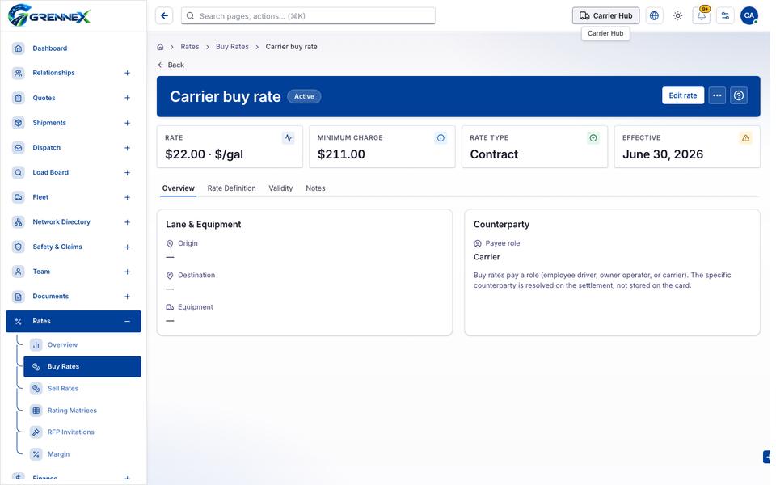Click the Edit rate button
Image resolution: width=776 pixels, height=485 pixels.
point(682,95)
